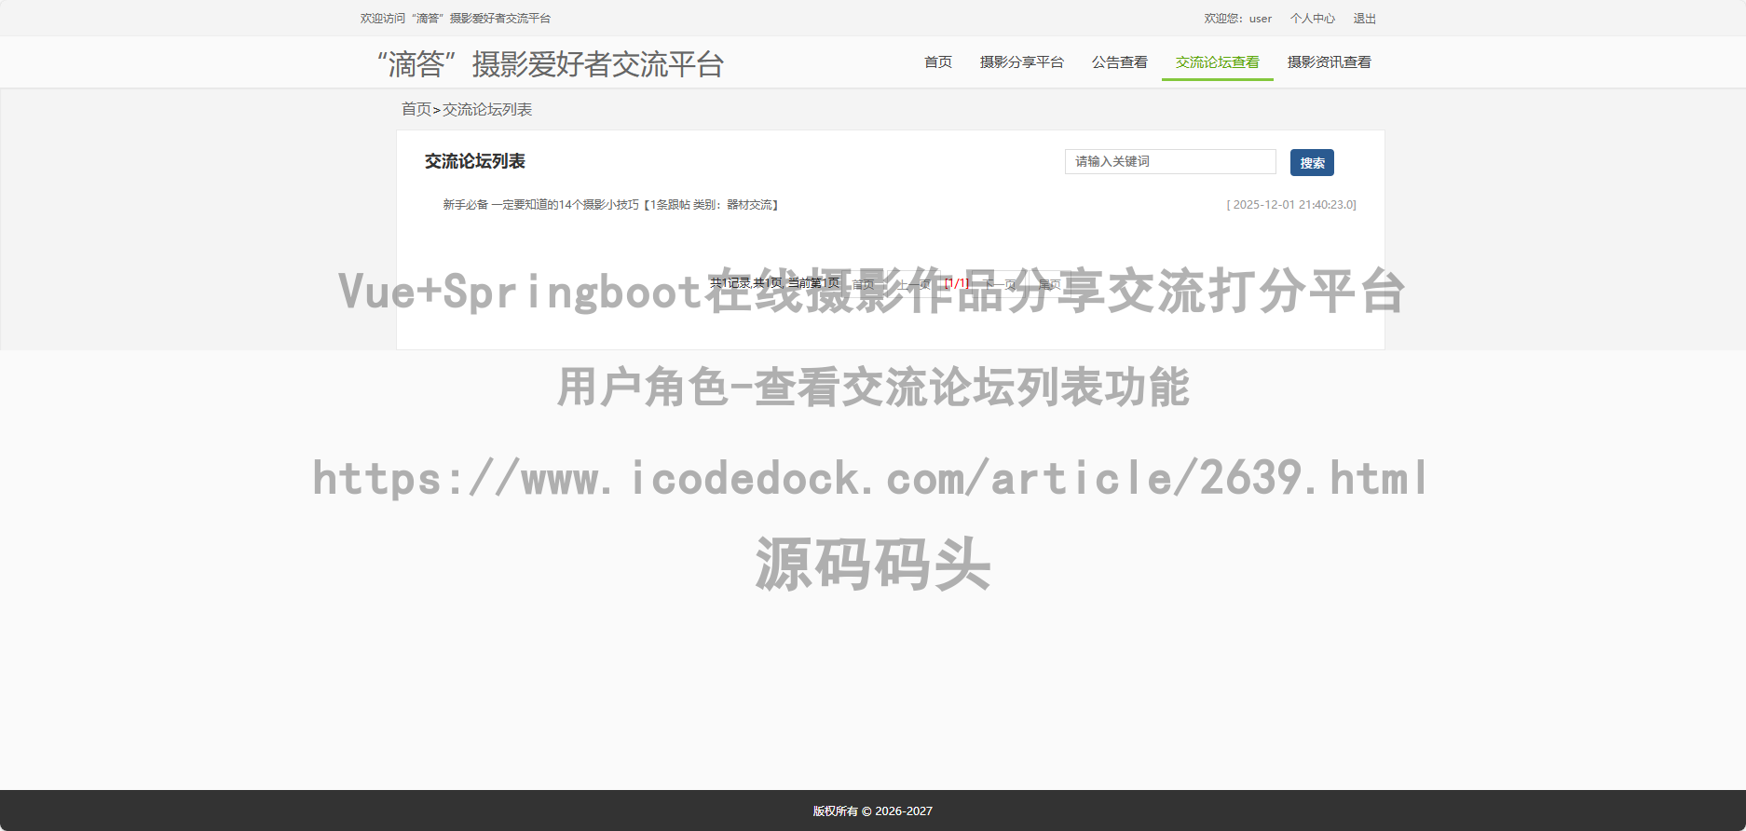Click the username 'user' in top bar
1746x831 pixels.
1260,19
